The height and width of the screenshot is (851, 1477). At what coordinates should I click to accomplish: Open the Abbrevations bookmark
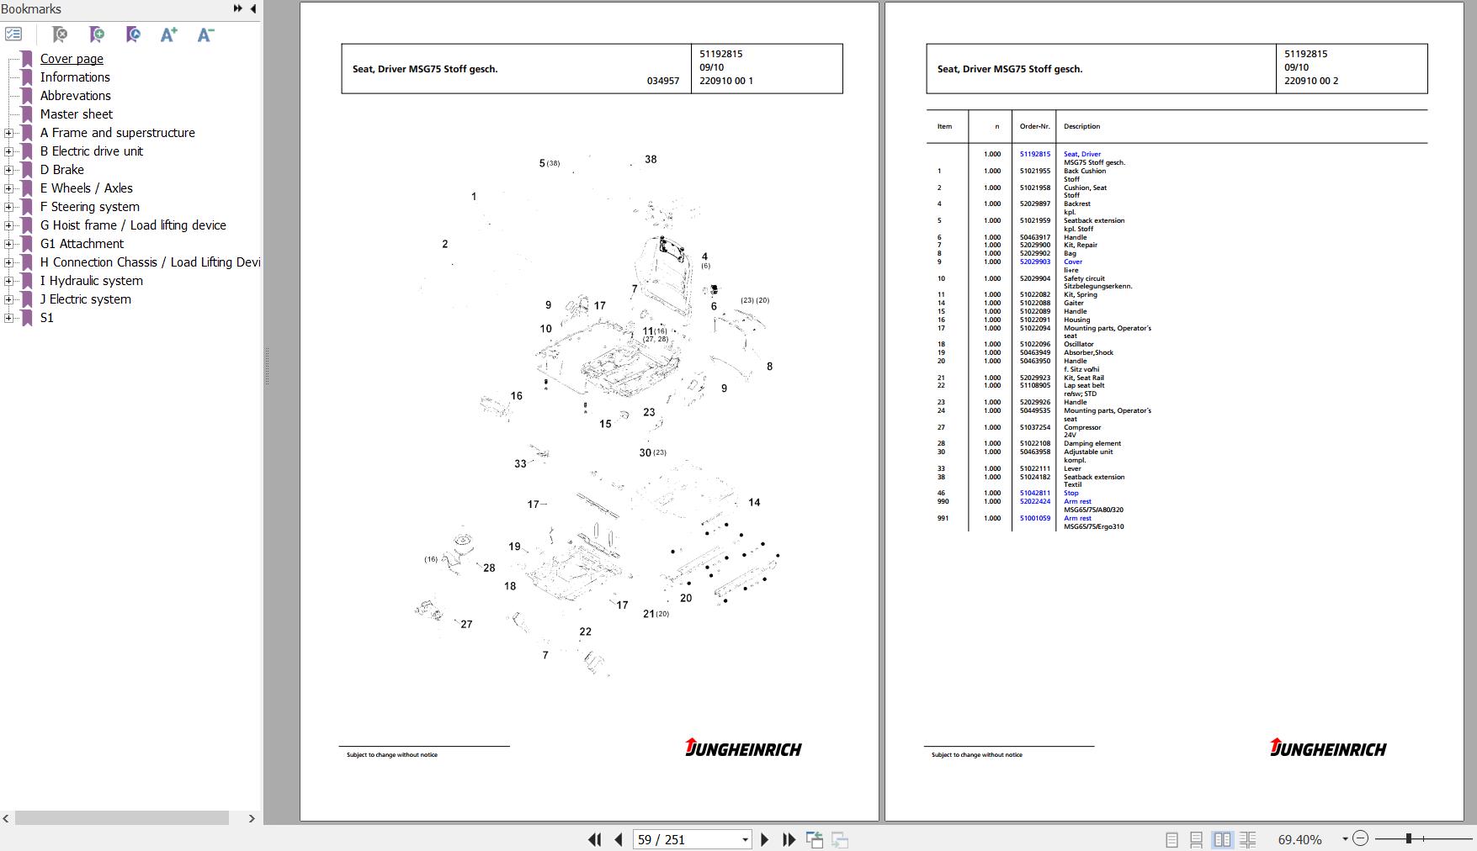75,96
